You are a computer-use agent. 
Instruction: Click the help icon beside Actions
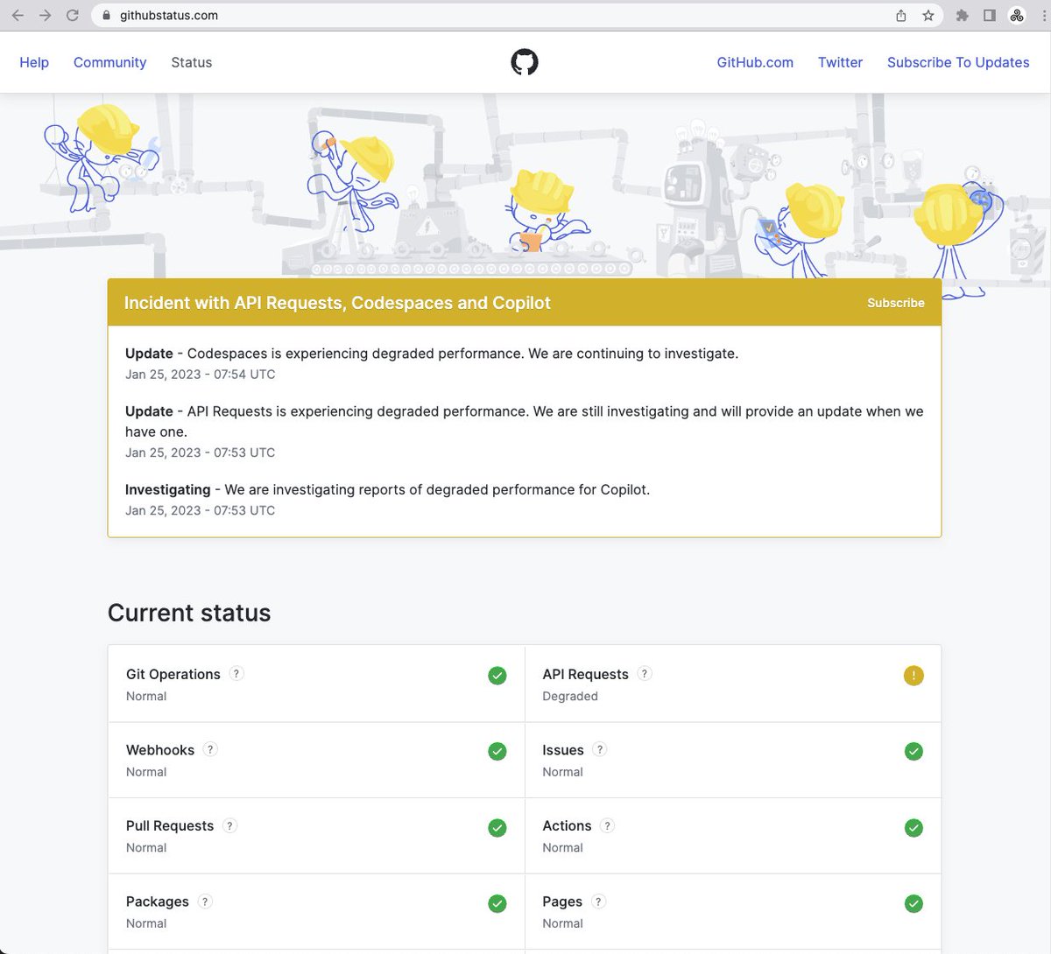pos(608,825)
